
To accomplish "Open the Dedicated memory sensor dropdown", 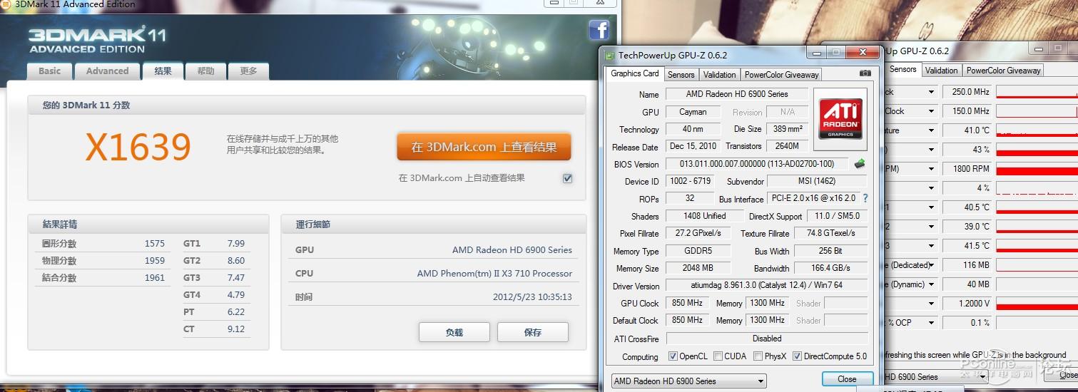I will [x=931, y=265].
